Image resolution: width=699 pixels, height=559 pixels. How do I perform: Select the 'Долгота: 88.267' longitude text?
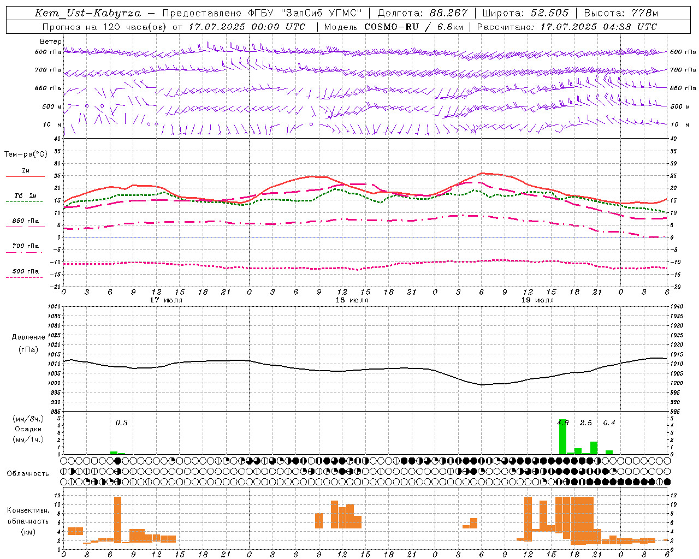point(423,13)
